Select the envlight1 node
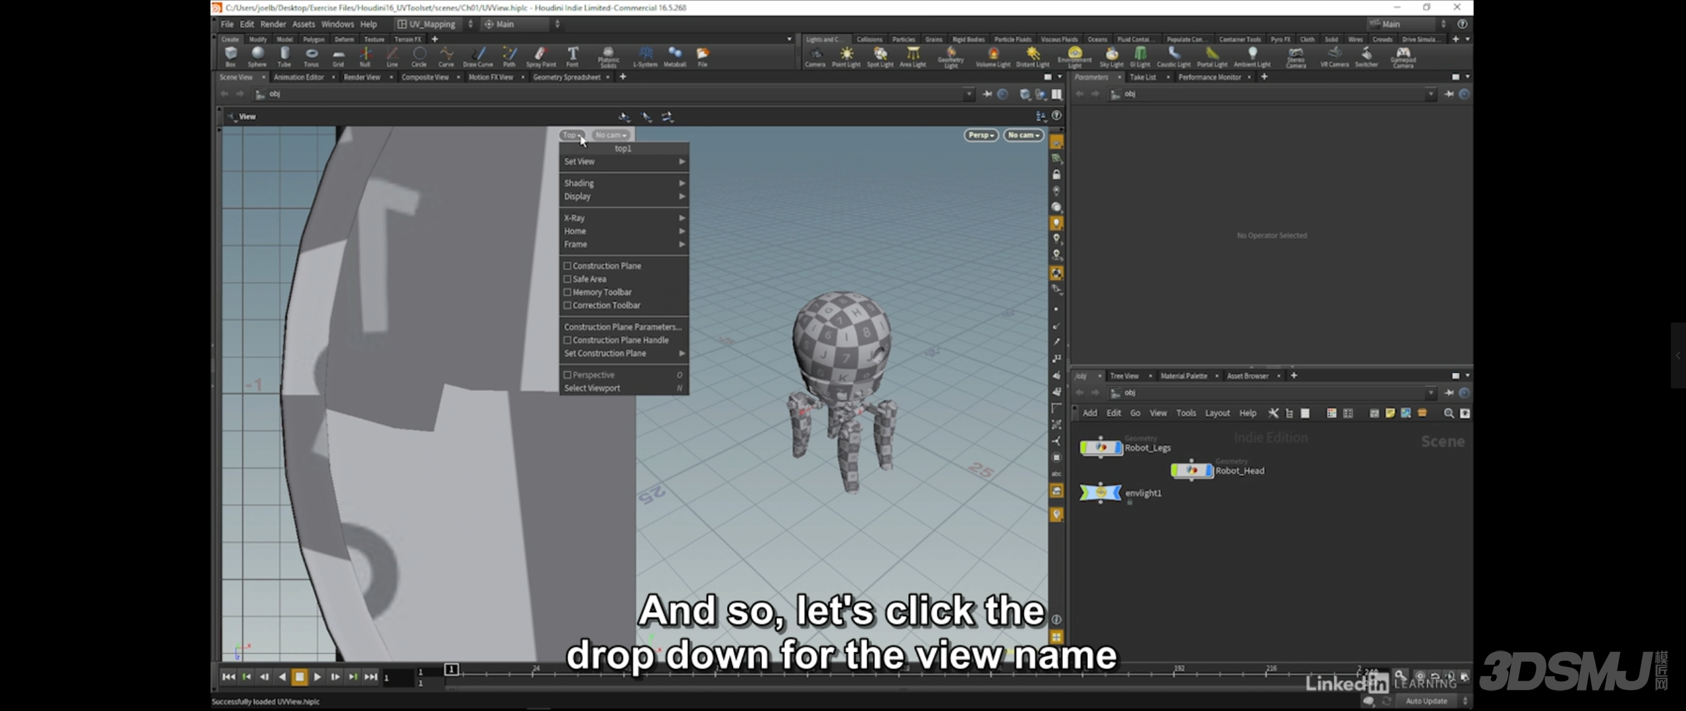This screenshot has height=711, width=1686. (1101, 492)
